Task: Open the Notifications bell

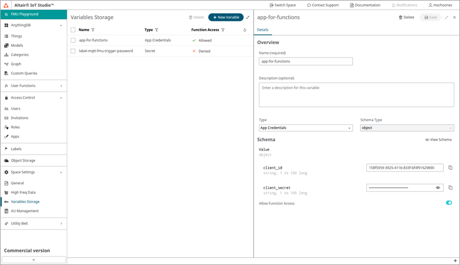Action: tap(404, 5)
